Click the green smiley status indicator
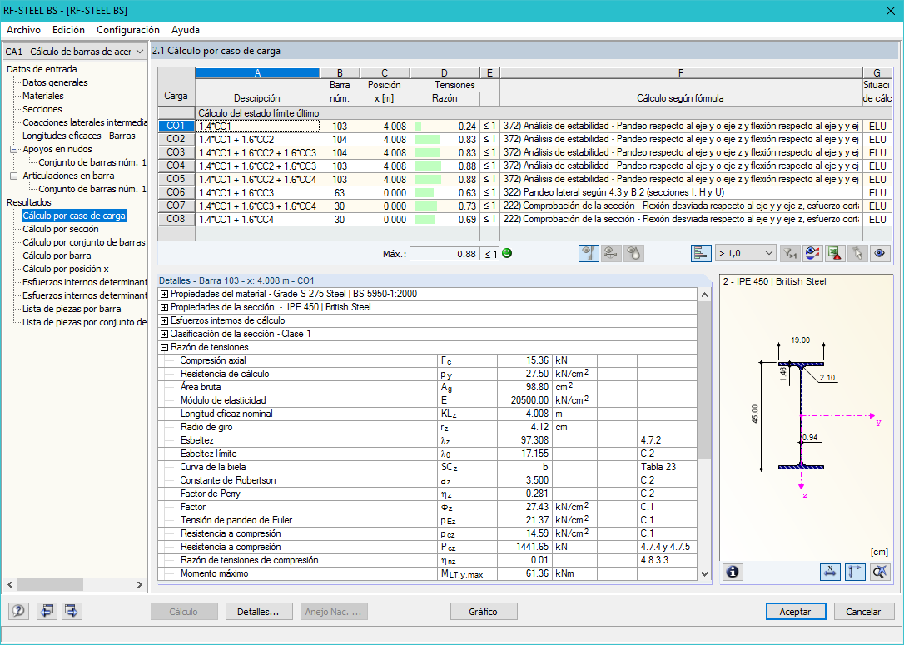 (507, 253)
